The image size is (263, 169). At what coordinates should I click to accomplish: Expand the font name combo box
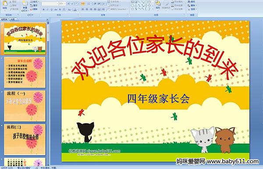[50, 4]
